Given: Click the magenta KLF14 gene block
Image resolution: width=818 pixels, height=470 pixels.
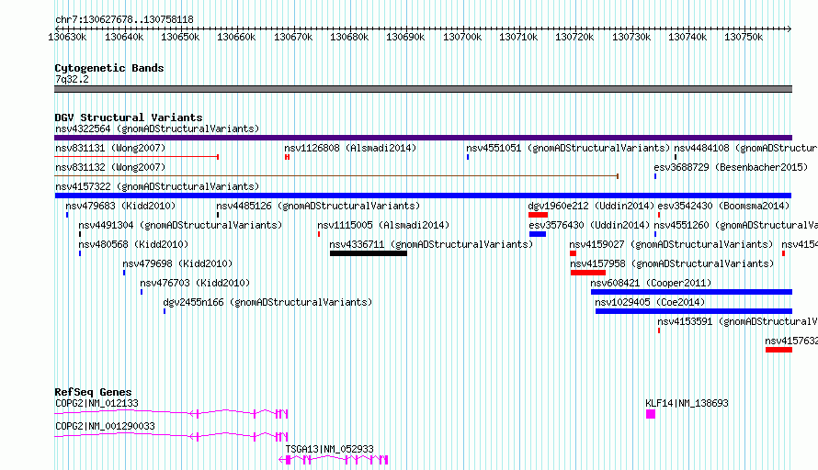Looking at the screenshot, I should 651,414.
